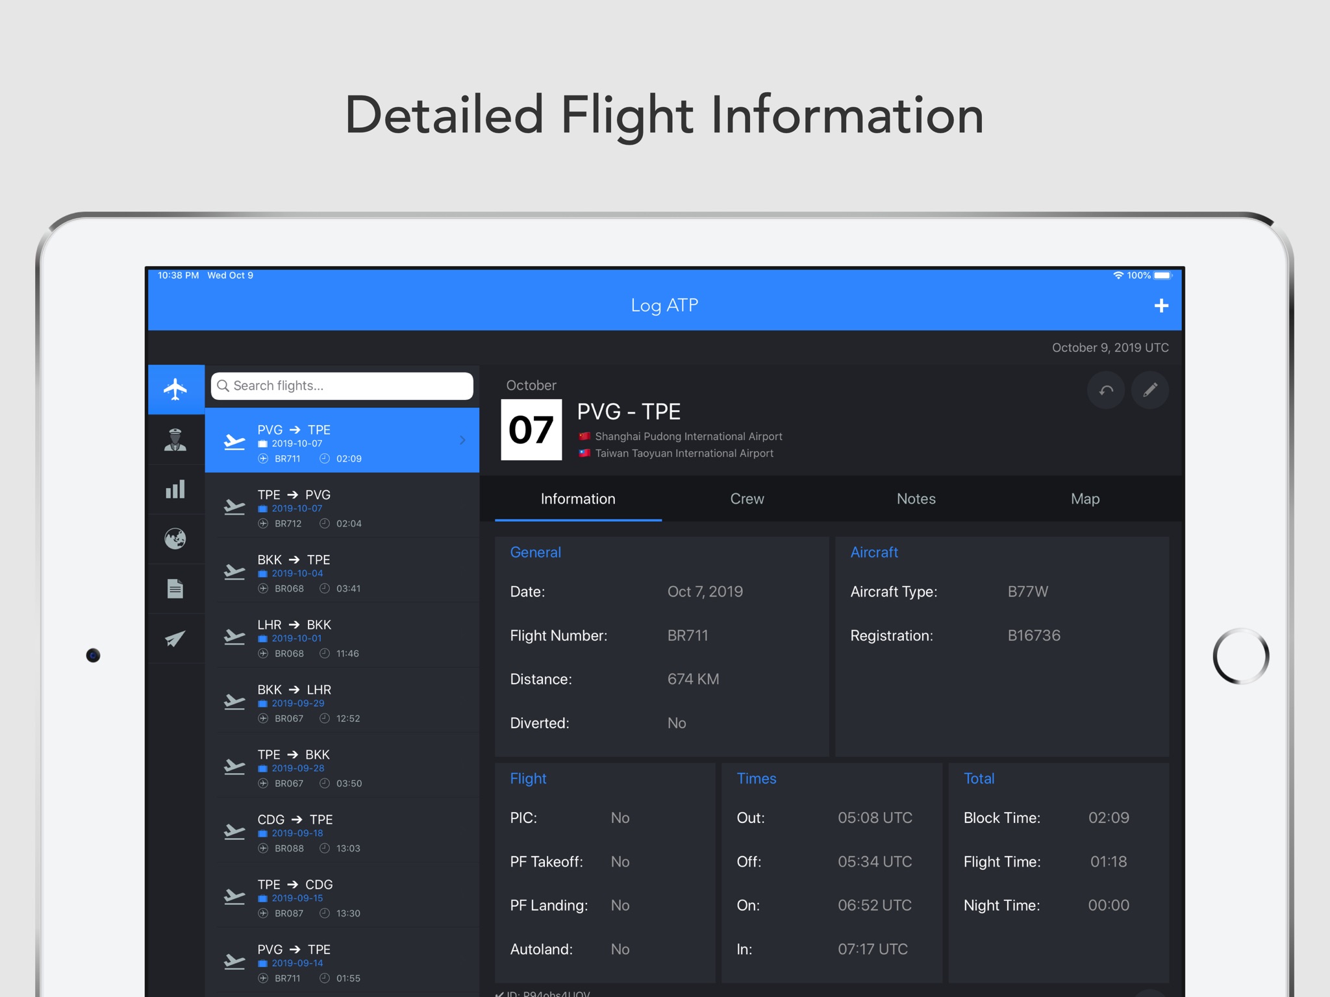Click the undo arrow round button
Screen dimensions: 1330x997
pyautogui.click(x=1106, y=390)
